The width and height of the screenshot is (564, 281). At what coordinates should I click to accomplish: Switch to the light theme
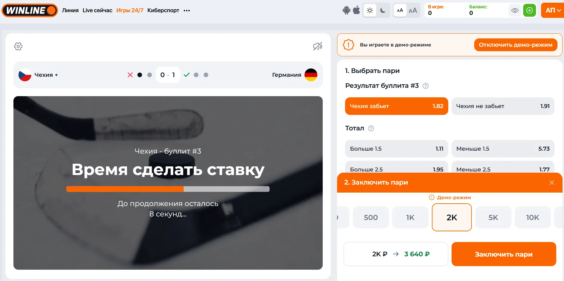coord(370,10)
